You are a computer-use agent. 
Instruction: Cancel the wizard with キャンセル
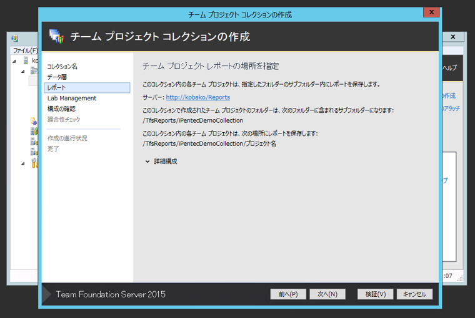(414, 294)
